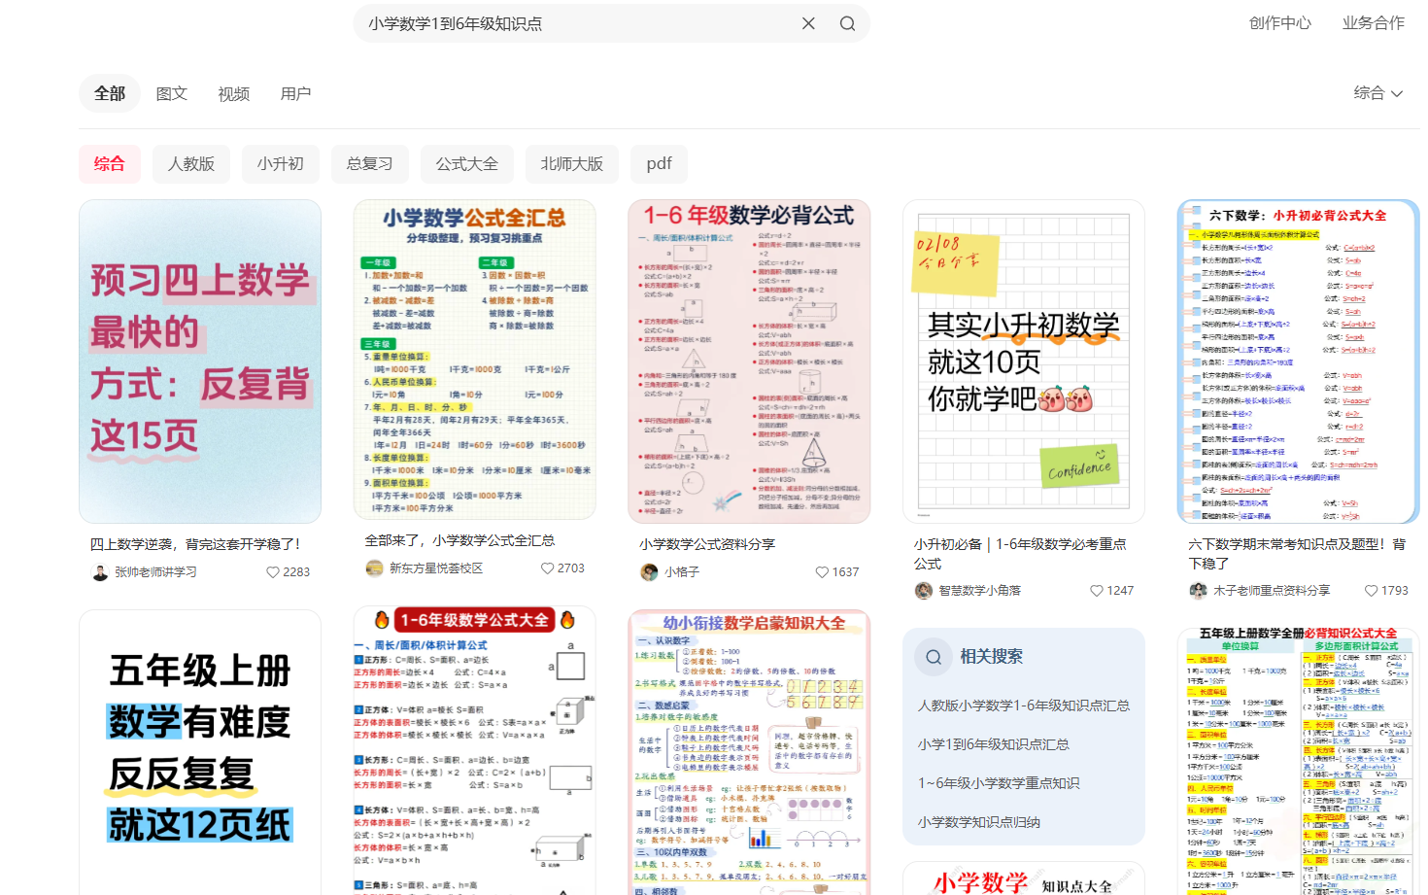Click the search magnifier icon
Image resolution: width=1428 pixels, height=895 pixels.
click(846, 22)
